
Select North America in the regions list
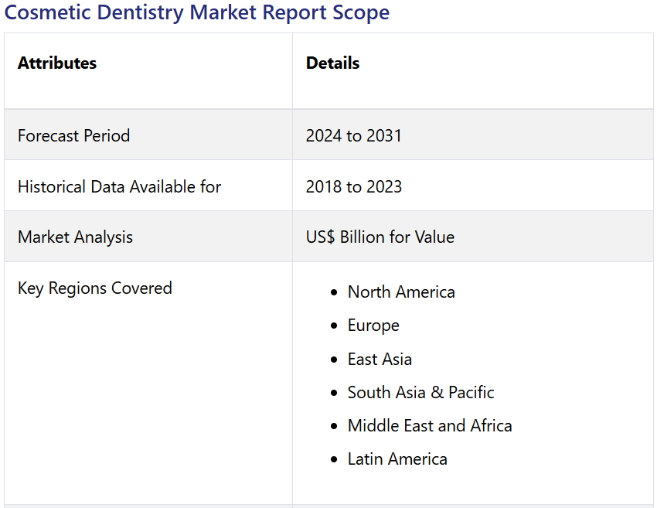400,292
